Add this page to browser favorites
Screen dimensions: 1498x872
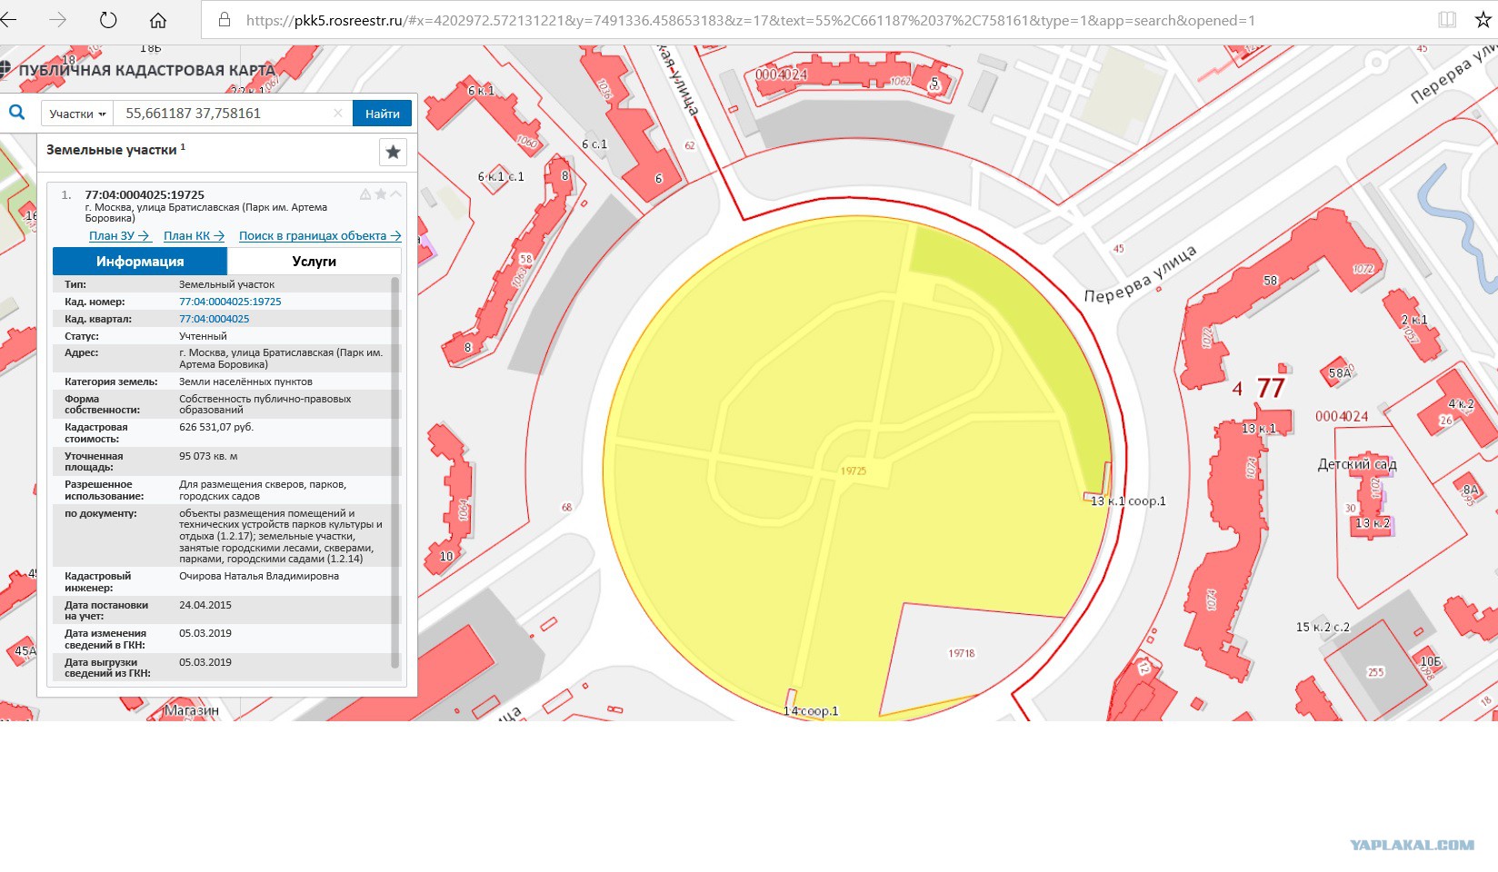[1483, 19]
